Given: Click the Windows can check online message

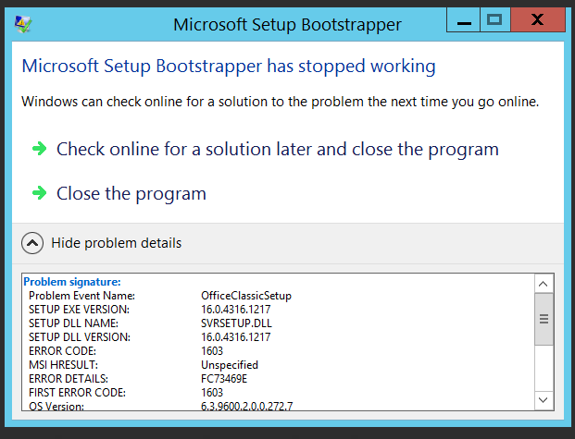Looking at the screenshot, I should point(281,102).
